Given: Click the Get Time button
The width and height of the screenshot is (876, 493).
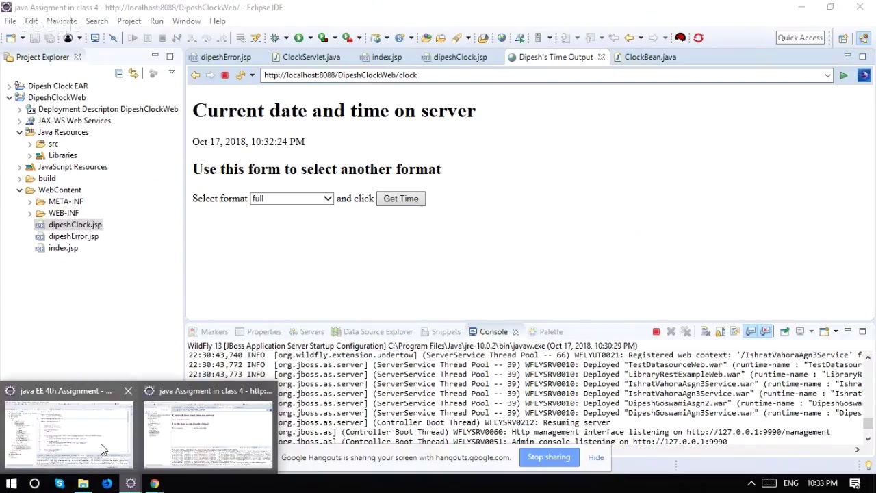Looking at the screenshot, I should (401, 199).
